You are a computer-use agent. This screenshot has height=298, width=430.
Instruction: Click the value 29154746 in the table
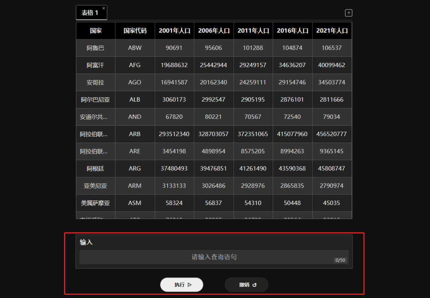292,82
